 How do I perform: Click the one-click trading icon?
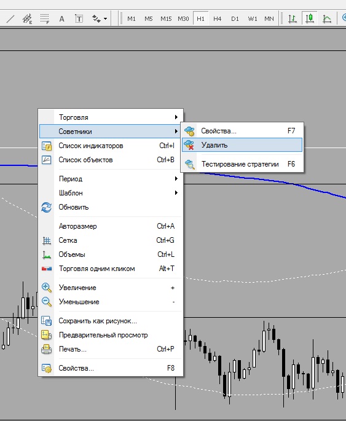click(47, 269)
